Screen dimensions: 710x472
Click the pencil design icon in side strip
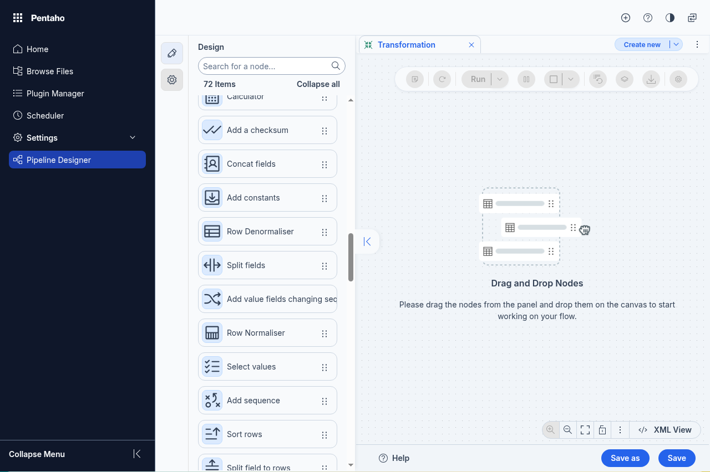click(x=172, y=53)
